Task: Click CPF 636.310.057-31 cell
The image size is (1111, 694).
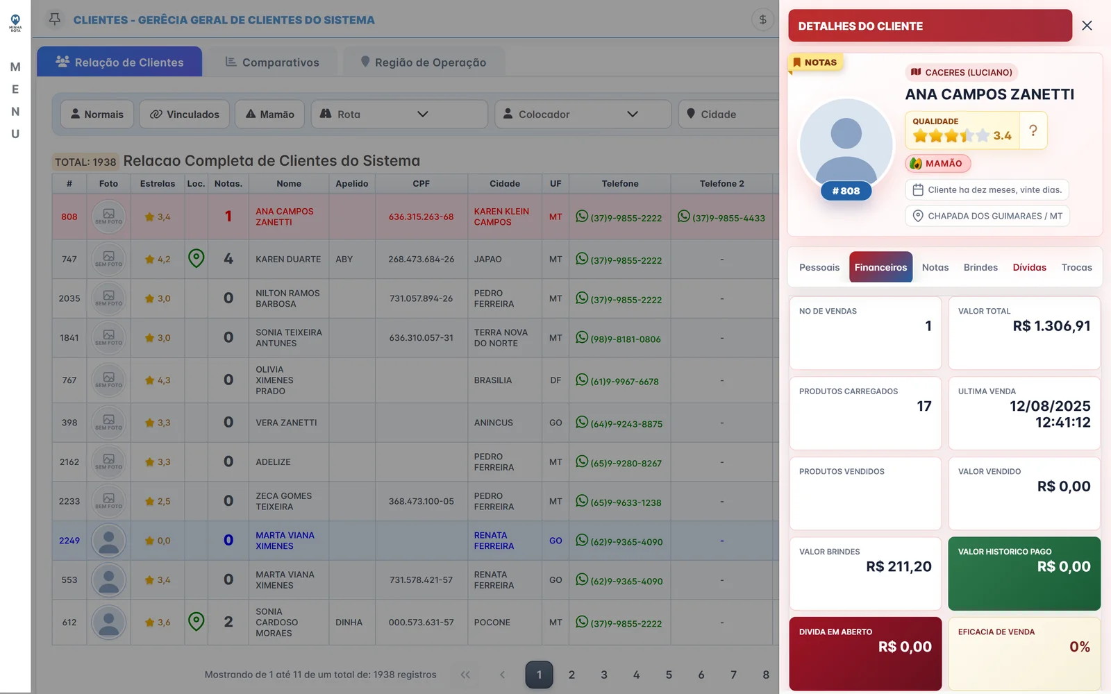Action: (x=421, y=338)
